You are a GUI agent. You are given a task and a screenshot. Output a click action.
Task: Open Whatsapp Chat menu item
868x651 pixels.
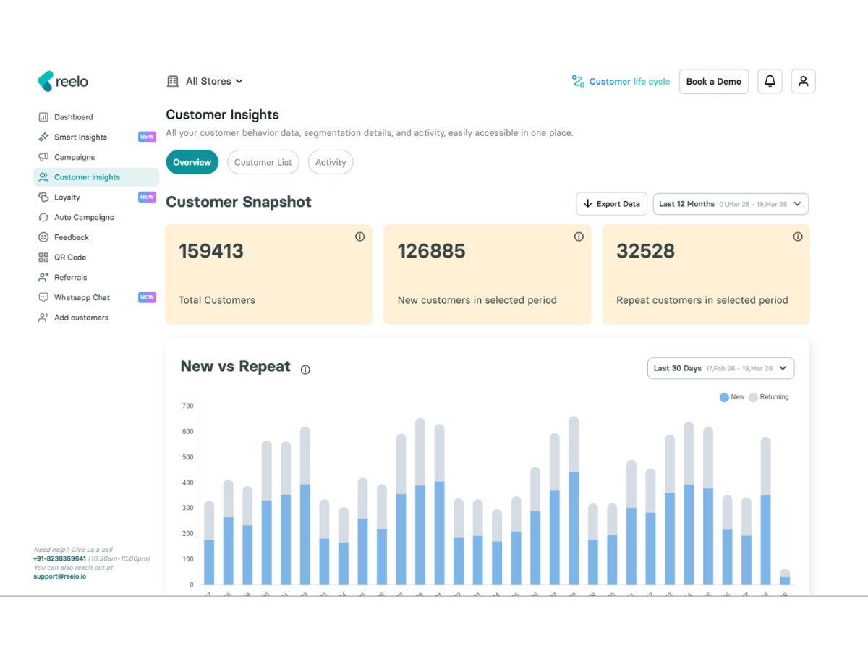pos(96,297)
